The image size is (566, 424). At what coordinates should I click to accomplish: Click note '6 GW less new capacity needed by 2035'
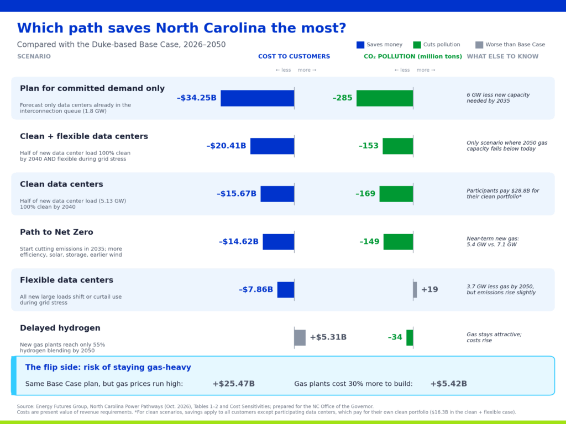(498, 98)
